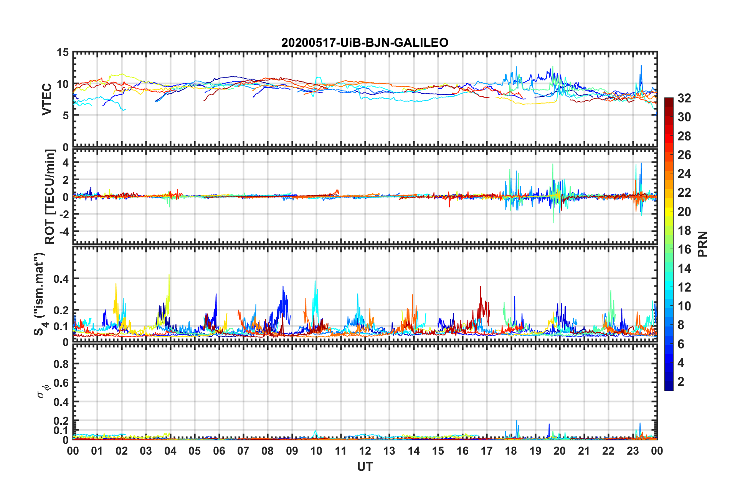Screen dimensions: 730x488
Task: Click the S4 ("ism.mat") axis label
Action: [x=40, y=293]
